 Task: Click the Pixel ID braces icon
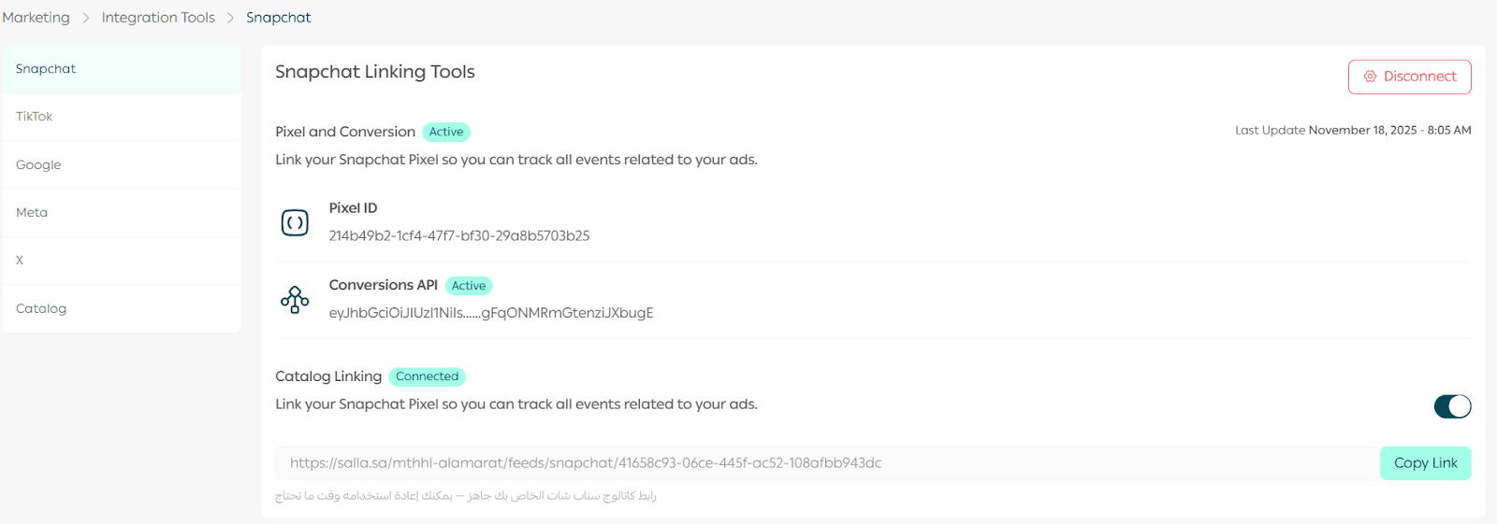(295, 222)
